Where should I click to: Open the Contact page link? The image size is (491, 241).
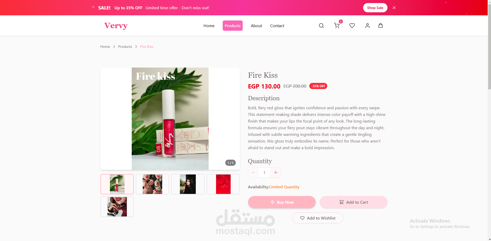(x=277, y=26)
